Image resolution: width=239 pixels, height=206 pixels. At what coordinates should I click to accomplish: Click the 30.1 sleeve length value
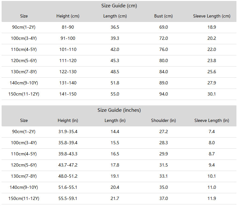[x=212, y=94]
